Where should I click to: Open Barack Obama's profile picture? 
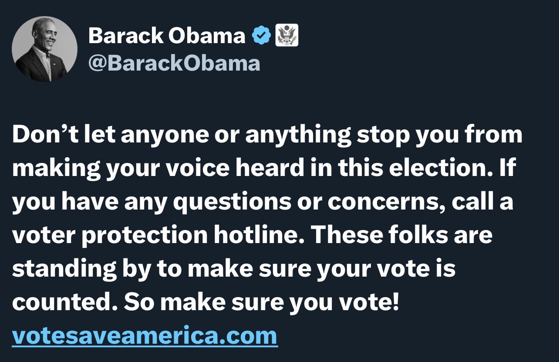coord(44,49)
